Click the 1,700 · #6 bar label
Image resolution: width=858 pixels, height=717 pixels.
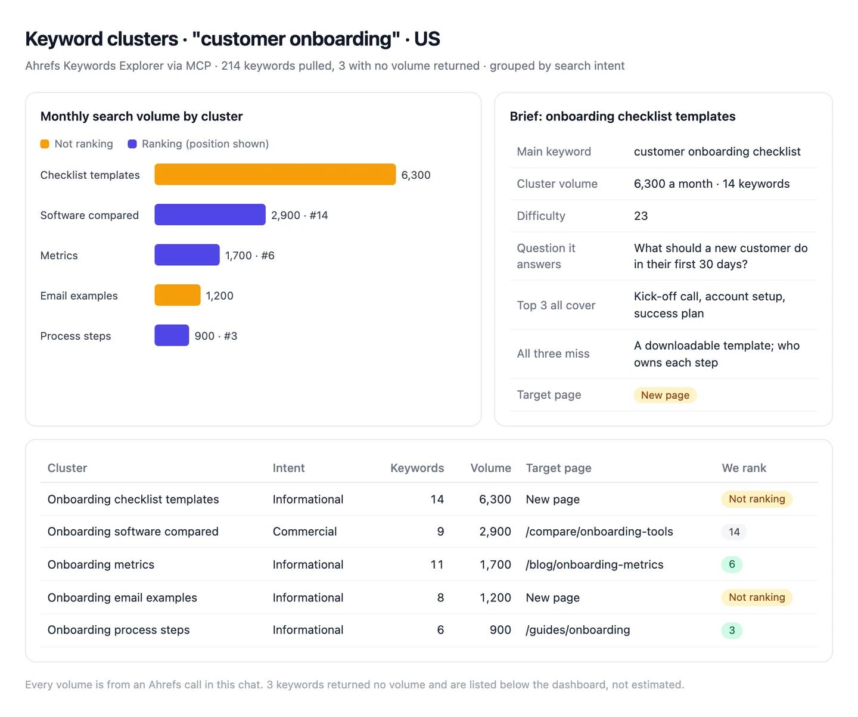pos(250,256)
